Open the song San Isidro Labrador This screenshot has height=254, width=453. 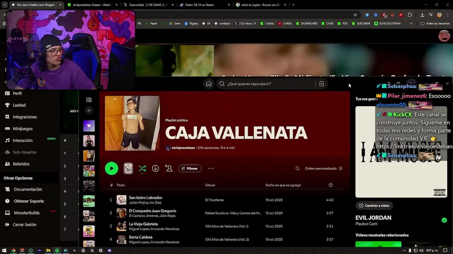[145, 198]
